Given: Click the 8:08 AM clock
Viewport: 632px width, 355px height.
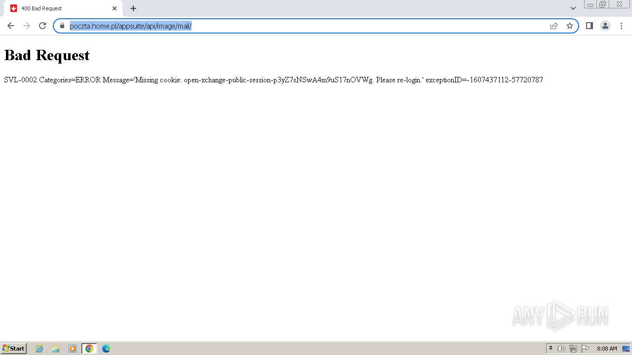Looking at the screenshot, I should click(607, 349).
